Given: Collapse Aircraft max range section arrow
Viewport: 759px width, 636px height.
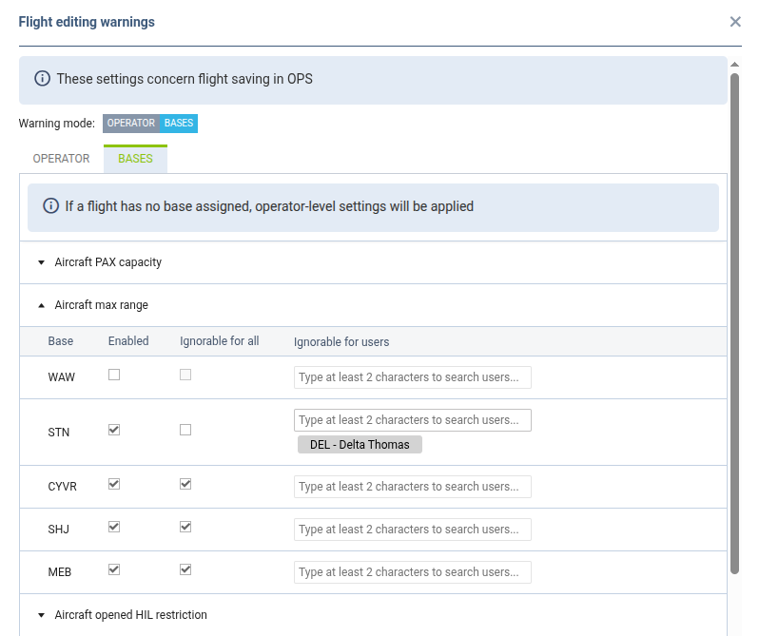Looking at the screenshot, I should tap(41, 305).
